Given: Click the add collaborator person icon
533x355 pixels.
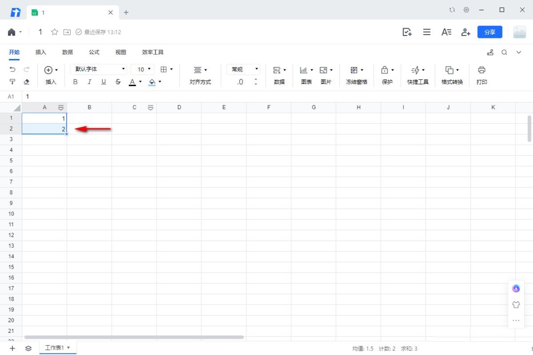Looking at the screenshot, I should pyautogui.click(x=465, y=32).
